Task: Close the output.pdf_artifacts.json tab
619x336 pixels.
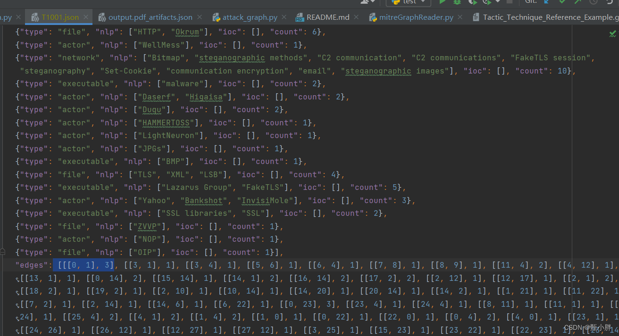Action: 200,17
